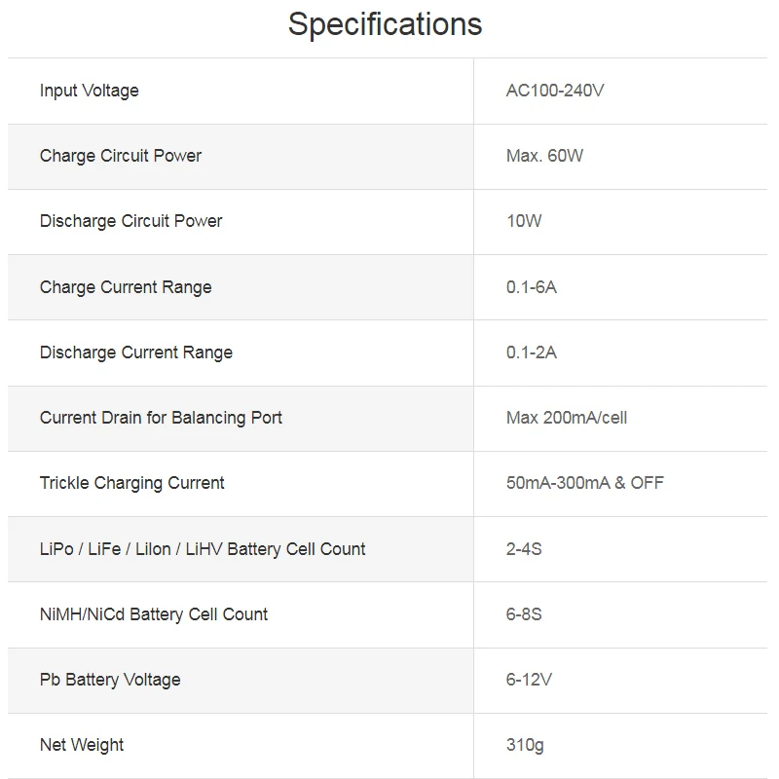Click the Discharge Current Range label
The width and height of the screenshot is (779, 779).
coord(136,352)
